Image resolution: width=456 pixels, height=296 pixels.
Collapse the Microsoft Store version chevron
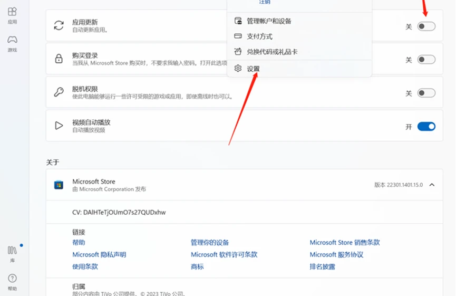[x=432, y=185]
